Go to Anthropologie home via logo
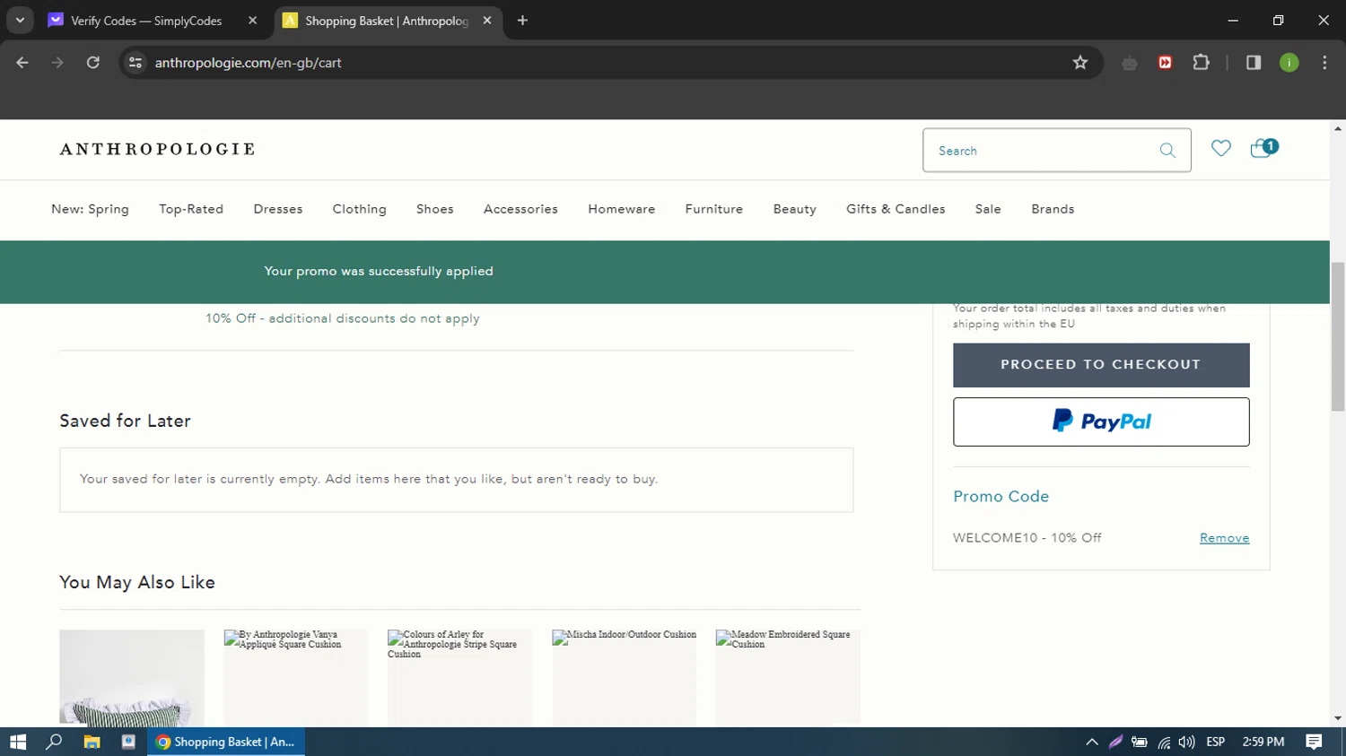This screenshot has width=1346, height=756. pyautogui.click(x=157, y=149)
